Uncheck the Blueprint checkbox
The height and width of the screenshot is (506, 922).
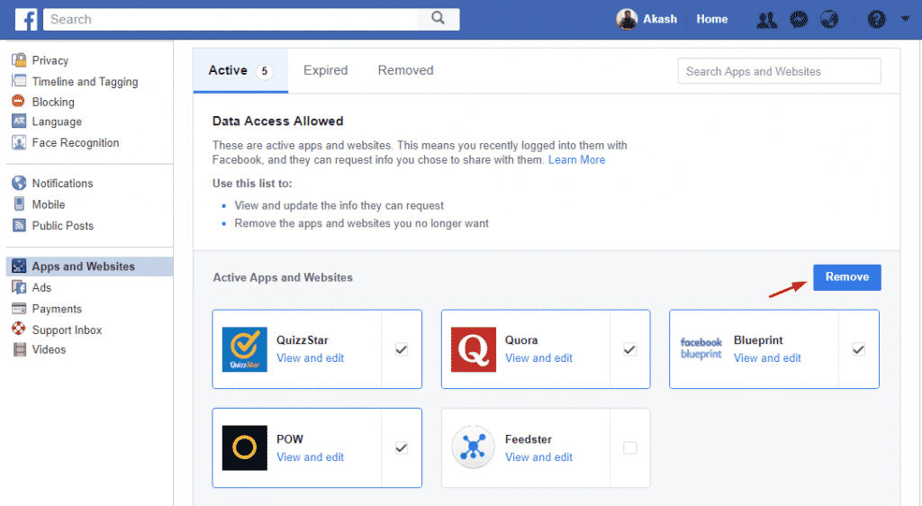click(859, 349)
